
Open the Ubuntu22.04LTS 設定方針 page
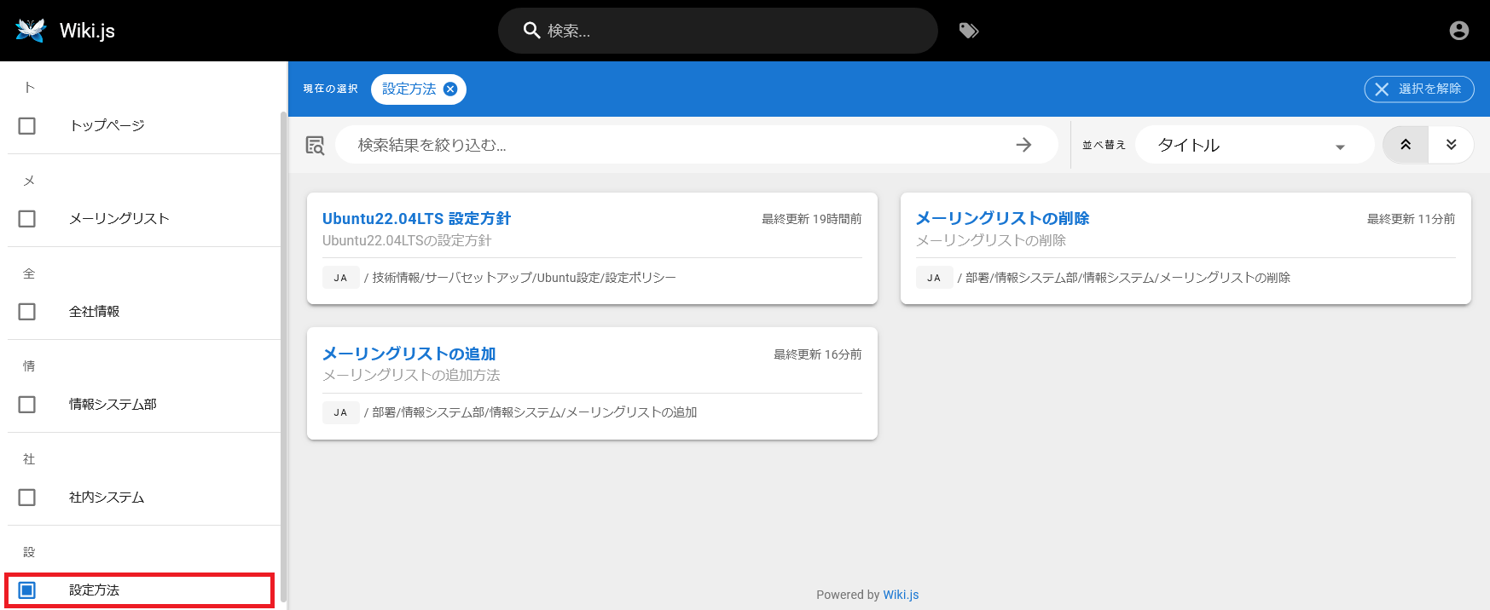pyautogui.click(x=416, y=218)
